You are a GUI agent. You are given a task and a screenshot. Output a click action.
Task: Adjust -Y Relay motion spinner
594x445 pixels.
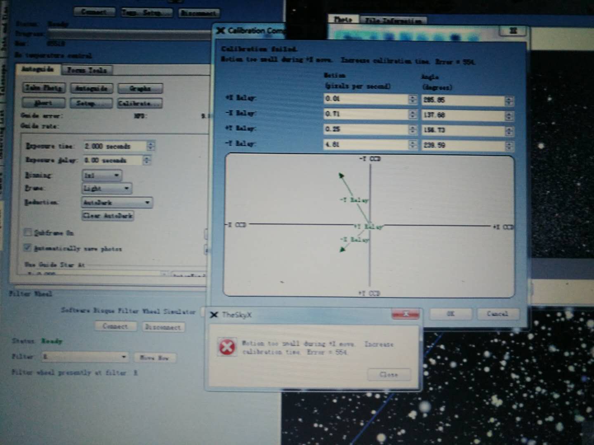click(412, 145)
